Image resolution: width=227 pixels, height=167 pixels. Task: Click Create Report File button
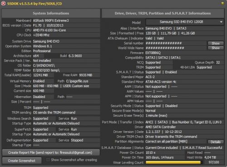[51, 152]
